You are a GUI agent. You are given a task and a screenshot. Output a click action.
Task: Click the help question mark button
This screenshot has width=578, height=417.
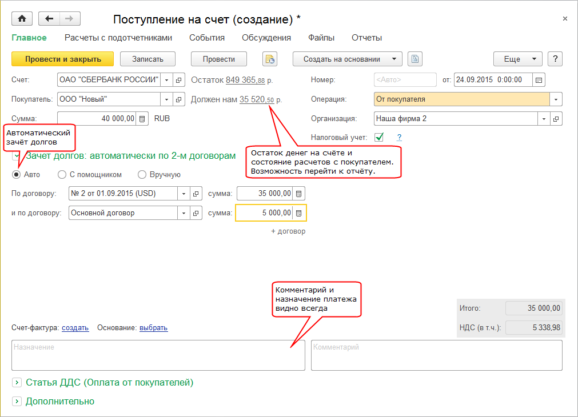555,59
